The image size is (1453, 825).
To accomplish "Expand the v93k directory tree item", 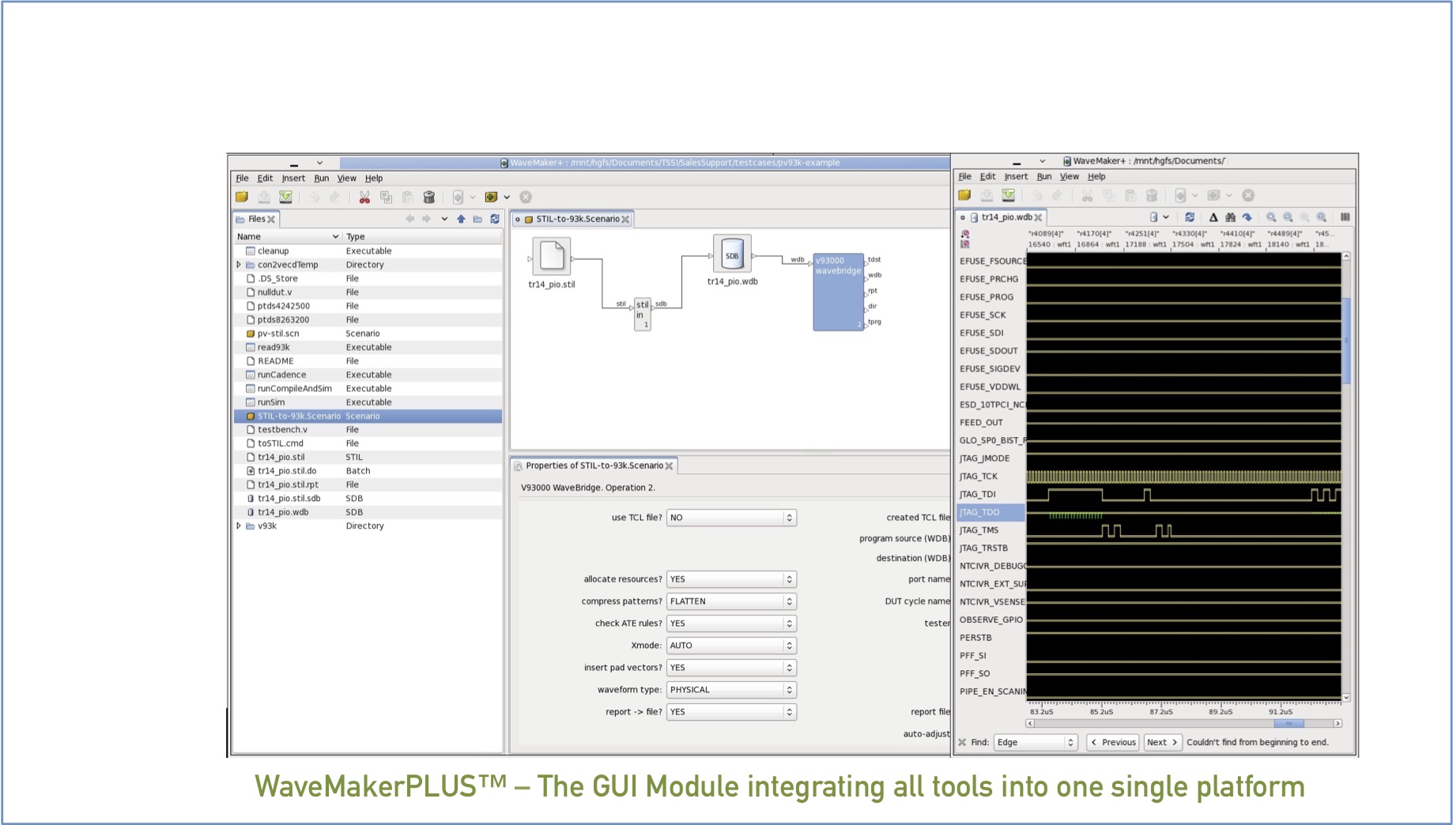I will tap(239, 526).
